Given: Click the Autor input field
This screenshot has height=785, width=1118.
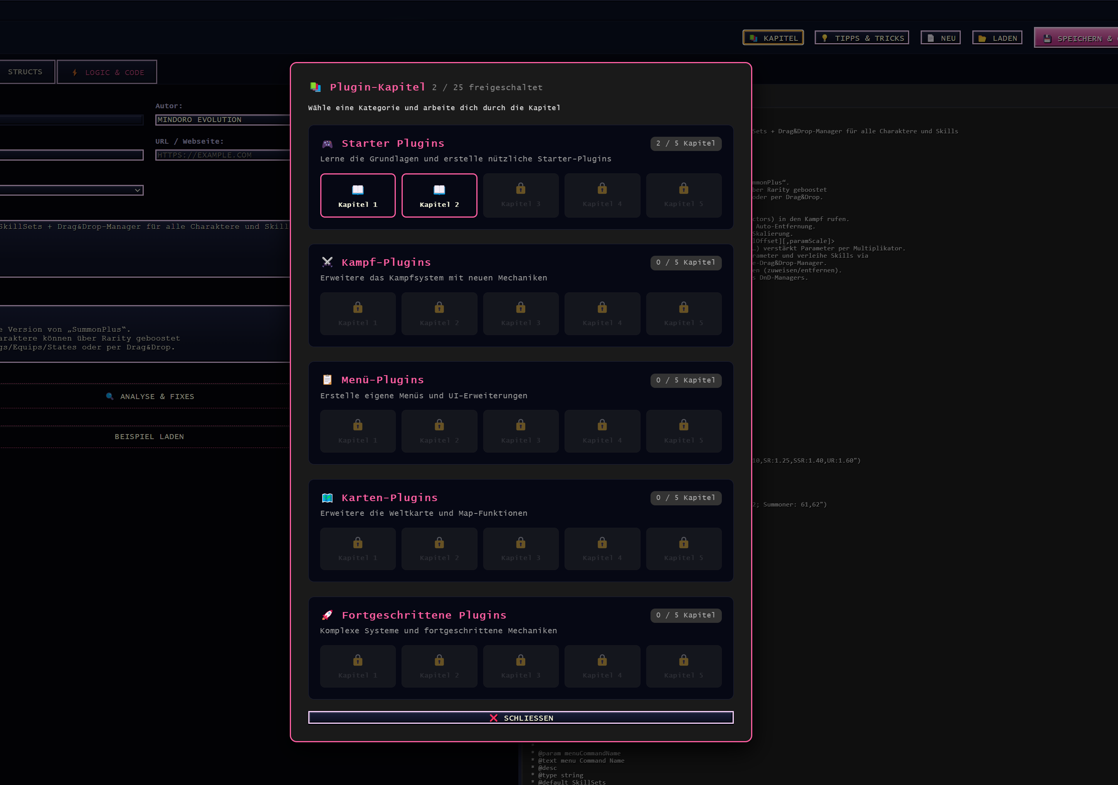Looking at the screenshot, I should click(222, 120).
